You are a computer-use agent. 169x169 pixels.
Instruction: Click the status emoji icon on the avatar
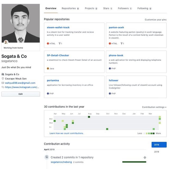click(x=6, y=42)
